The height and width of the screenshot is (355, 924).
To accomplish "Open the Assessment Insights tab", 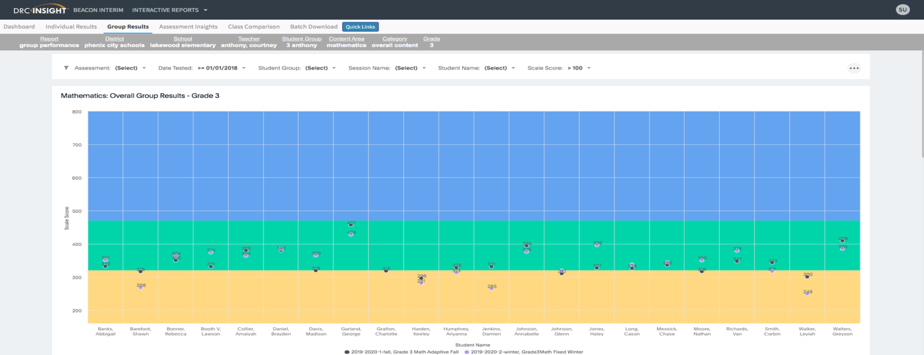I will (188, 27).
